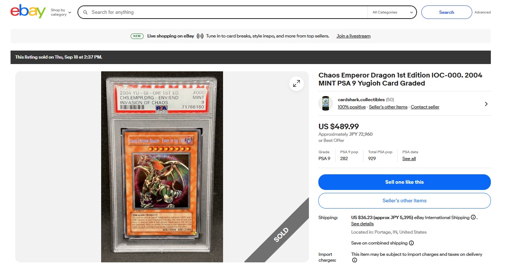
Task: Click the live broadcast icon in banner
Action: [200, 36]
